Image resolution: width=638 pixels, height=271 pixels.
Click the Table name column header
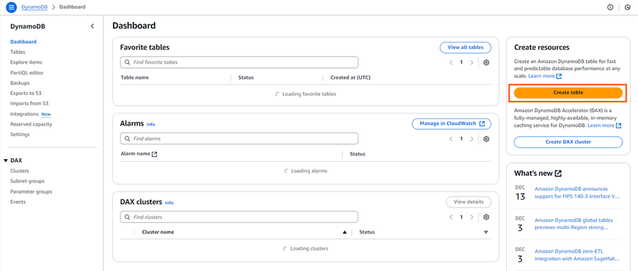tap(135, 77)
